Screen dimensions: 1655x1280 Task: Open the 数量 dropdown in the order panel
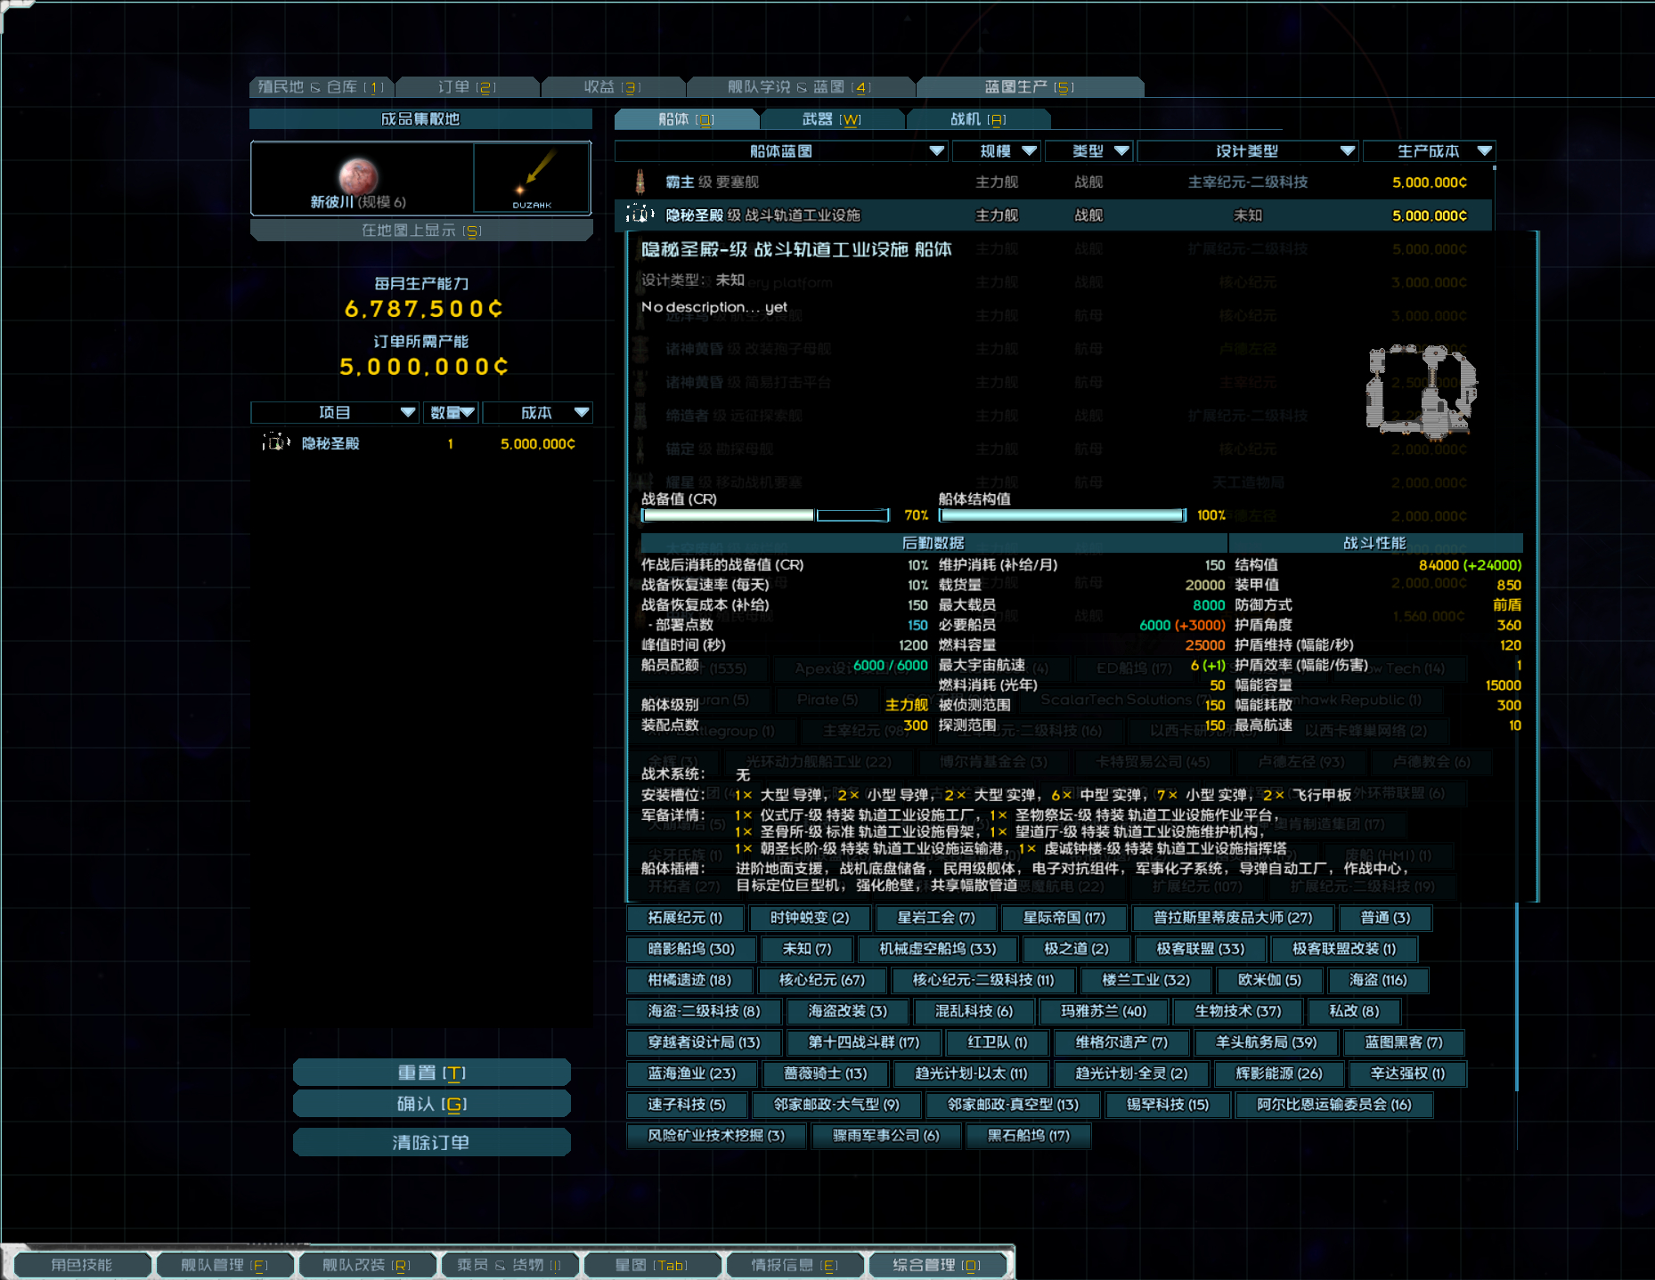point(452,412)
